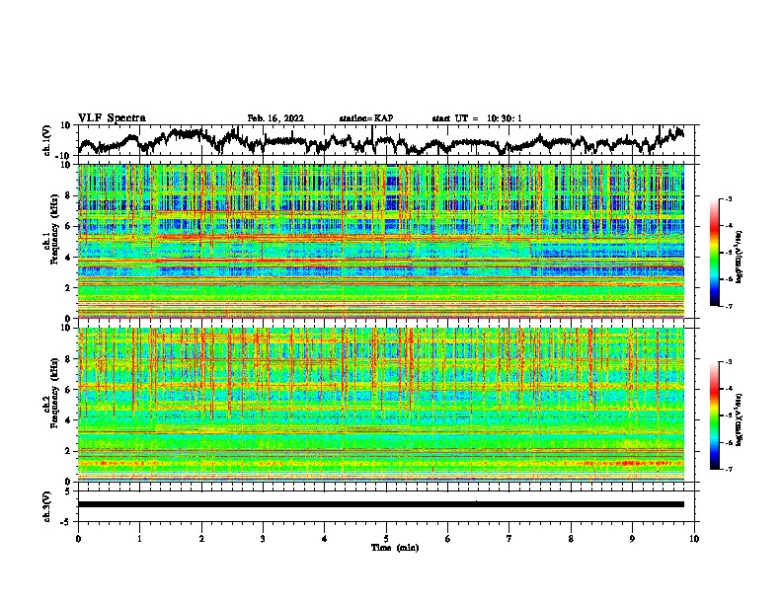Click the "ch.1(V)" vertical axis label
This screenshot has height=604, width=782.
click(47, 140)
